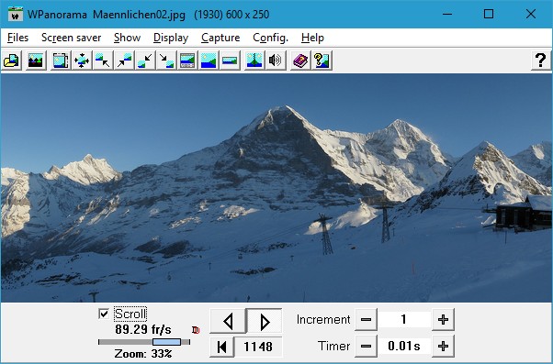Click the film-frame picture toolbar icon
The image size is (553, 364).
(x=61, y=61)
